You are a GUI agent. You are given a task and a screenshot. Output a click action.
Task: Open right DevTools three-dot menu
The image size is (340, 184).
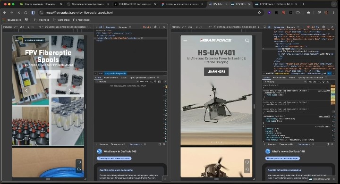[328, 27]
